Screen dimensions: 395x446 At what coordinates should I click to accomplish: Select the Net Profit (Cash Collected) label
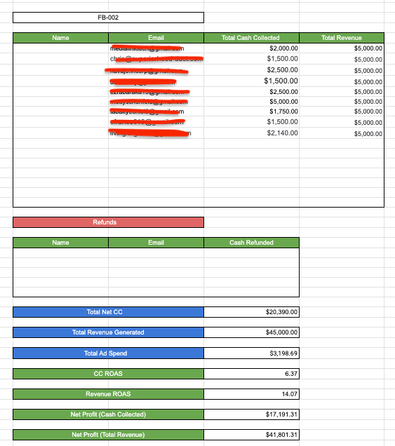click(x=108, y=414)
